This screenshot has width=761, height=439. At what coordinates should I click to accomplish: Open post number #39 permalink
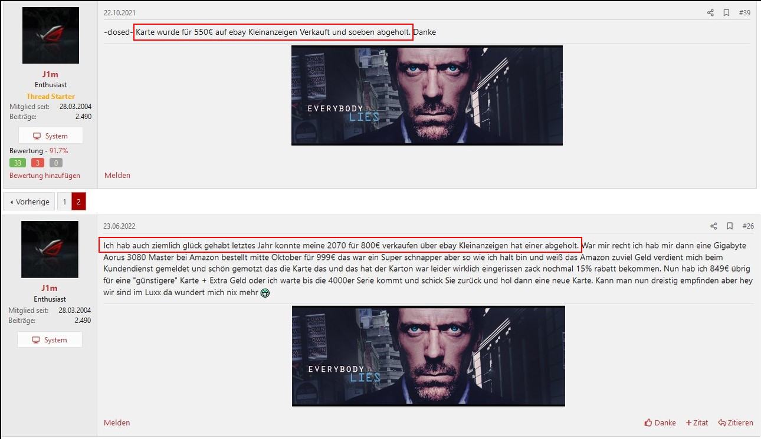tap(744, 12)
